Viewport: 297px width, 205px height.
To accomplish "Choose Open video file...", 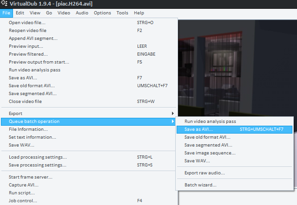I will (x=89, y=22).
